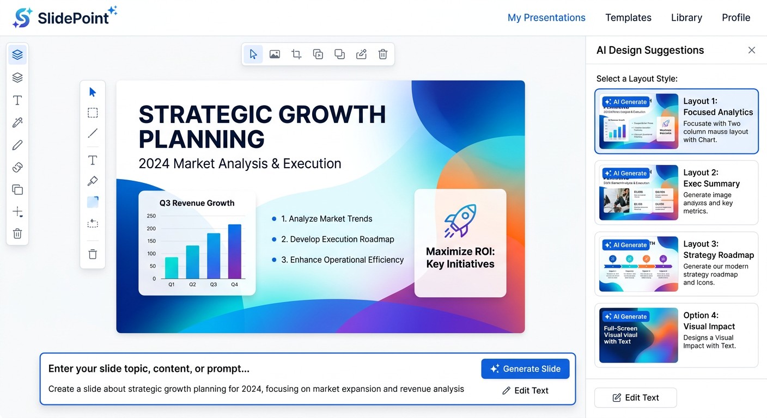Click the copy-style overlapping squares icon
The image size is (767, 418).
[x=318, y=54]
